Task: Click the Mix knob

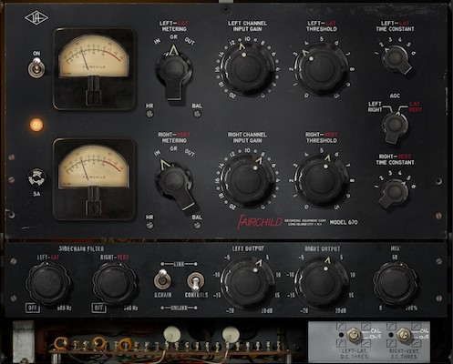Action: tap(395, 283)
